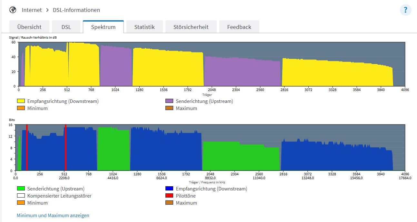
Task: Click the blue Empfangsrichtung (Downstream) legend swatch
Action: point(169,189)
